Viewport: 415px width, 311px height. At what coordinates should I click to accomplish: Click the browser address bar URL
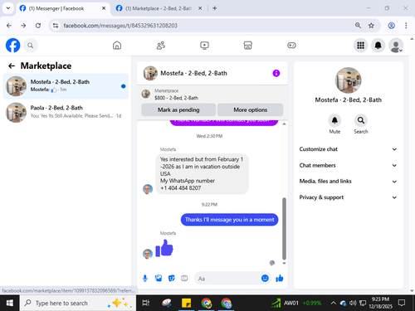coord(120,26)
